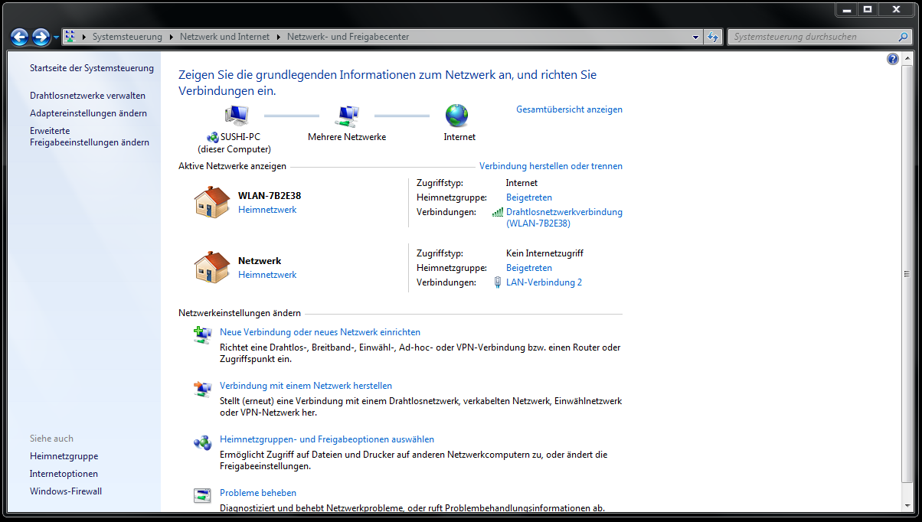
Task: Click the SUSHI-PC computer icon
Action: point(236,116)
